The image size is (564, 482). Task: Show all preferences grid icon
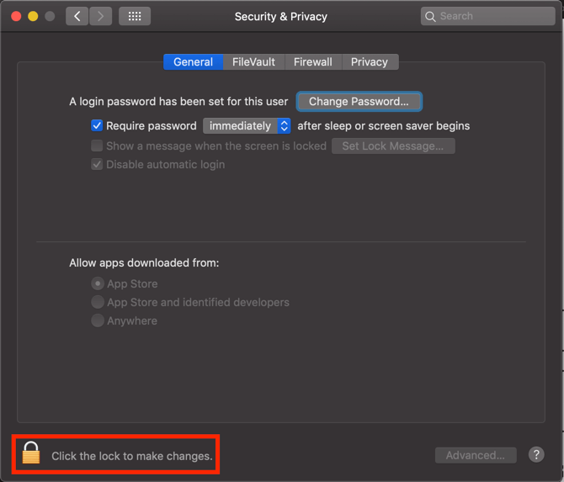pos(135,16)
